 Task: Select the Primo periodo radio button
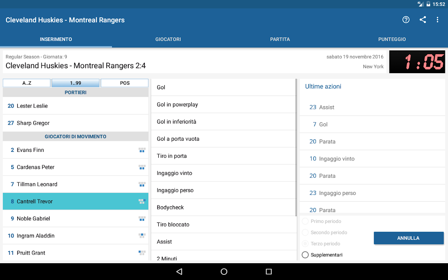pos(305,221)
